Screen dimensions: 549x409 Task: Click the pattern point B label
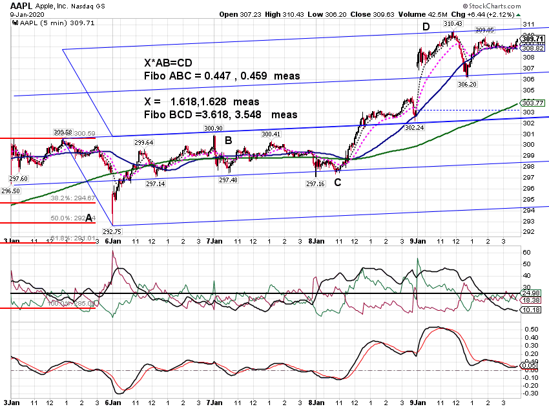[228, 141]
